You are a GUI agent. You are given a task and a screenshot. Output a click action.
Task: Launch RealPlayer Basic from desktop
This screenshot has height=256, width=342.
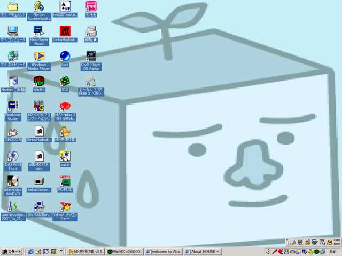[x=38, y=30]
